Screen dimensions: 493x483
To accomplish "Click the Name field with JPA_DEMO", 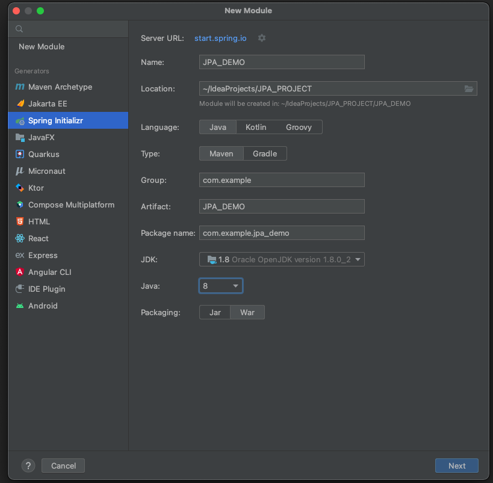I will 282,62.
